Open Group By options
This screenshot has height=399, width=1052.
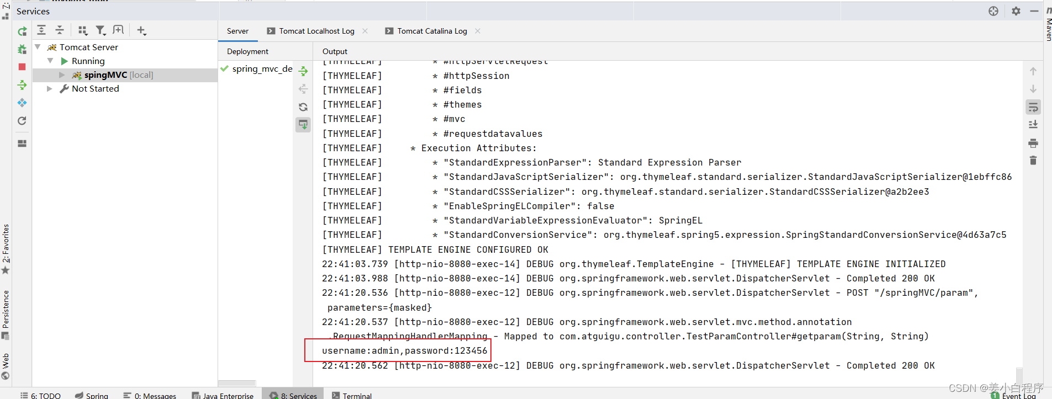(83, 30)
